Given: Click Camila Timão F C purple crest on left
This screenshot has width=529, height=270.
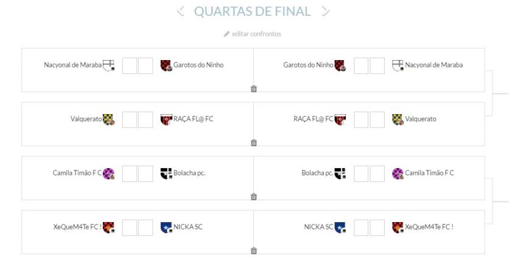Looking at the screenshot, I should [x=108, y=173].
